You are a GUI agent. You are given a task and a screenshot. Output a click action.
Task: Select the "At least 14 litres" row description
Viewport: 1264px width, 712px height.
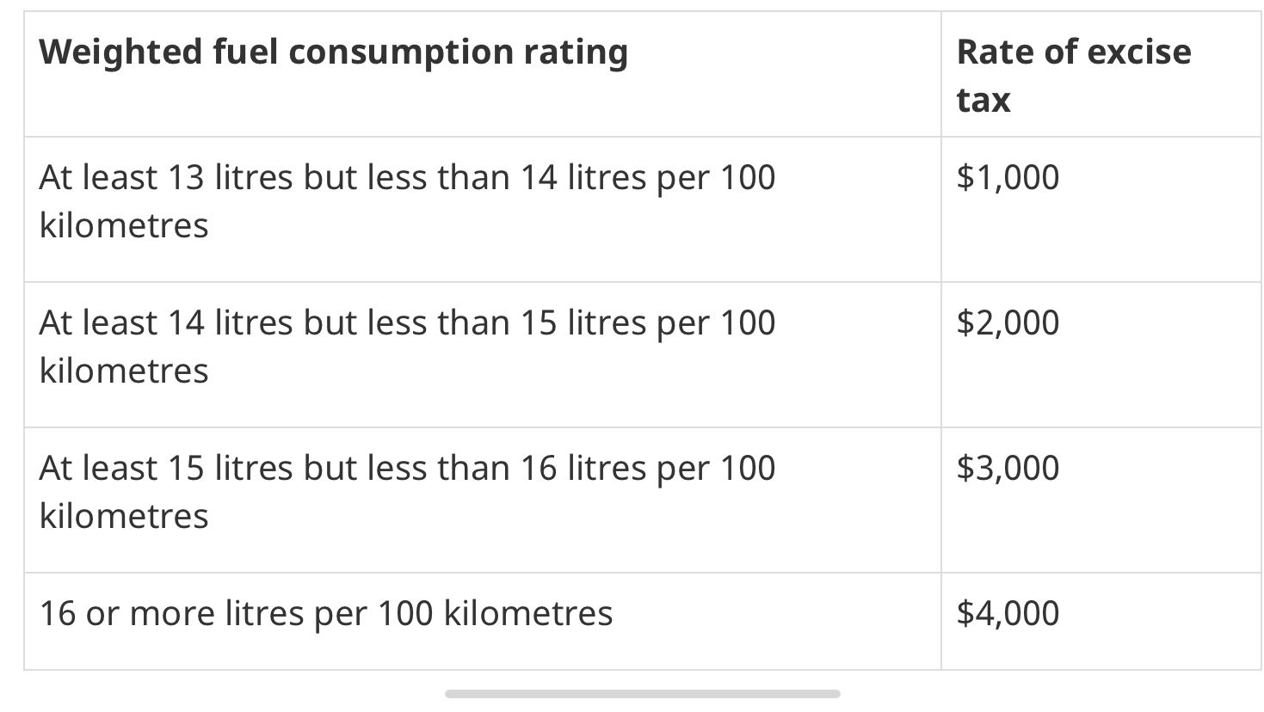[407, 346]
